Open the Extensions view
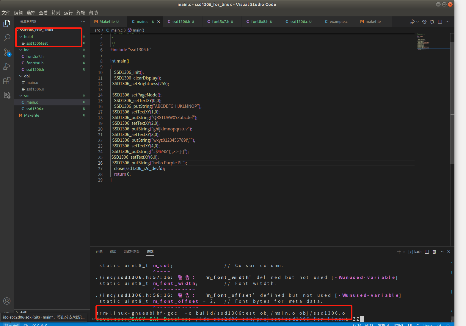Screen dimensions: 466x326 pyautogui.click(x=7, y=81)
